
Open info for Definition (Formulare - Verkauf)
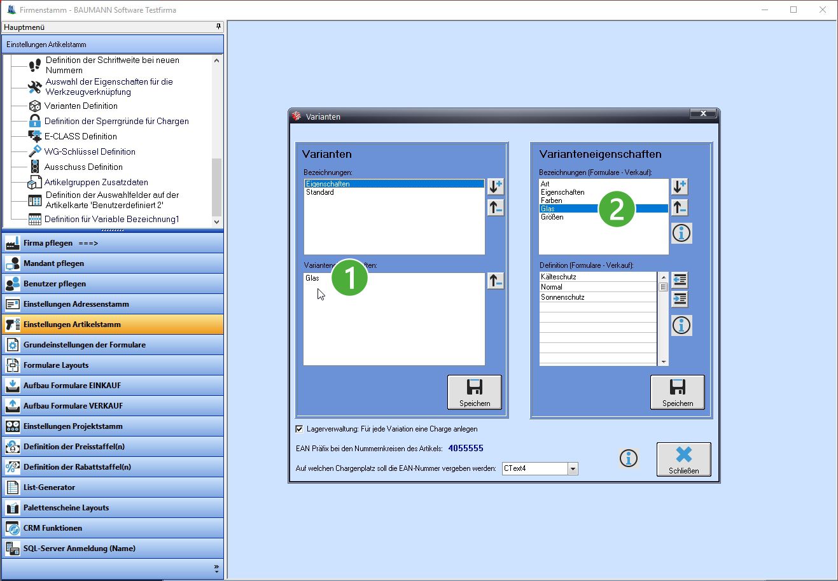pyautogui.click(x=681, y=325)
